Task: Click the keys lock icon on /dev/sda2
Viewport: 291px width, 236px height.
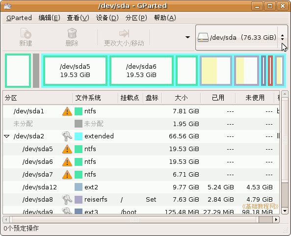Action: click(x=67, y=136)
